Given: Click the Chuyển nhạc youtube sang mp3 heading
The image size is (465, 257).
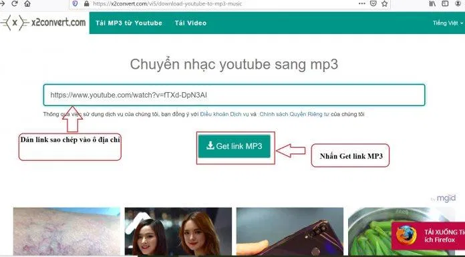Looking at the screenshot, I should (x=234, y=64).
